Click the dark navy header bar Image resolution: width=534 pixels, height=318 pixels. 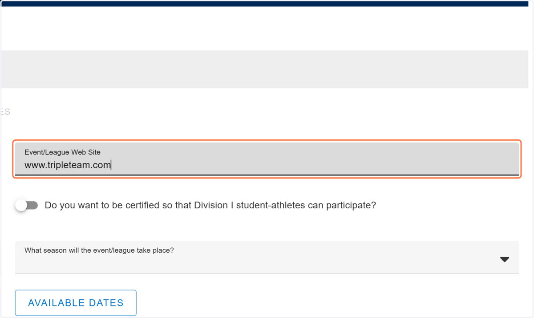click(267, 4)
